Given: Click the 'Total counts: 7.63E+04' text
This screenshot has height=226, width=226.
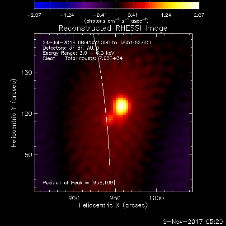Looking at the screenshot, I should 94,58.
